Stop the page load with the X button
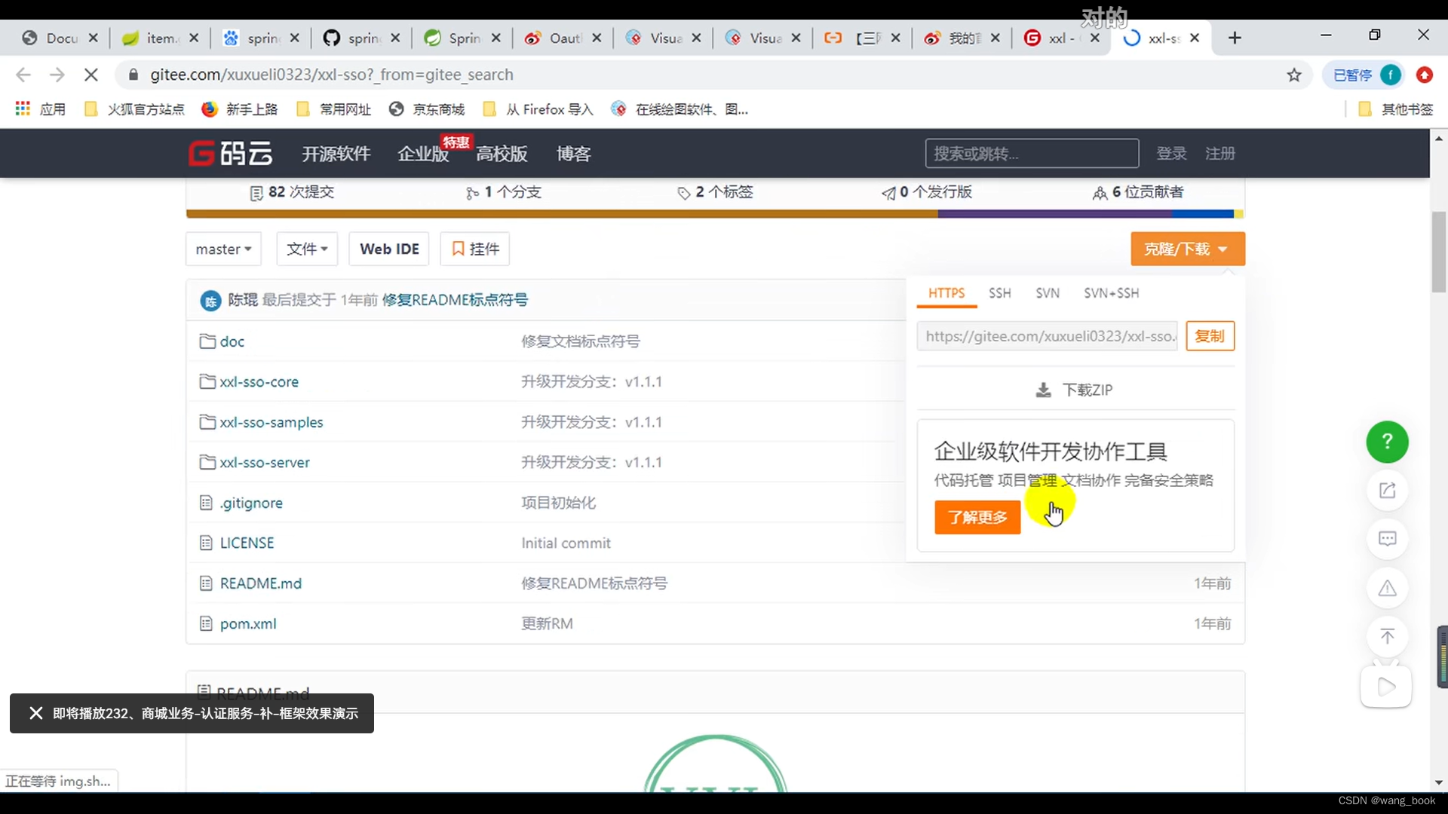 [x=90, y=75]
